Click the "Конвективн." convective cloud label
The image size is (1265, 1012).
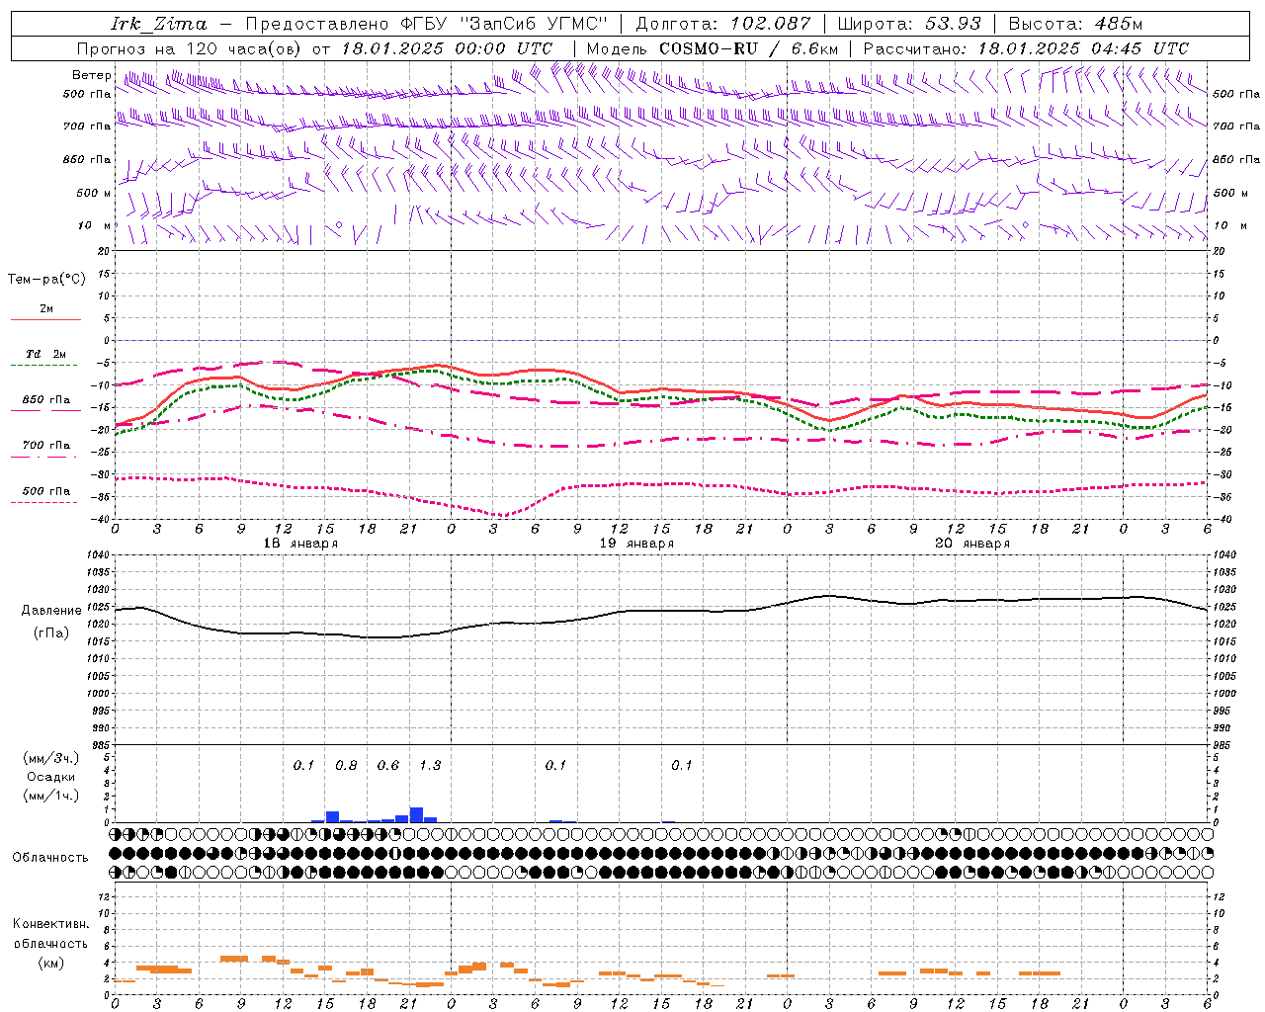click(x=51, y=924)
